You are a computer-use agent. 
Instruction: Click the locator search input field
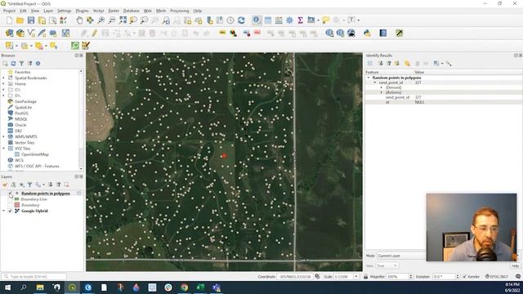pos(34,277)
